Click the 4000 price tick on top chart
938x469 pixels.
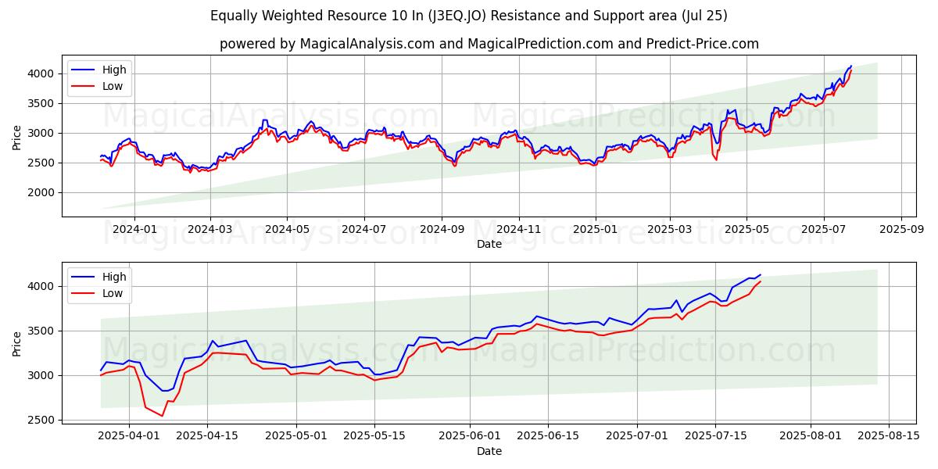point(42,73)
